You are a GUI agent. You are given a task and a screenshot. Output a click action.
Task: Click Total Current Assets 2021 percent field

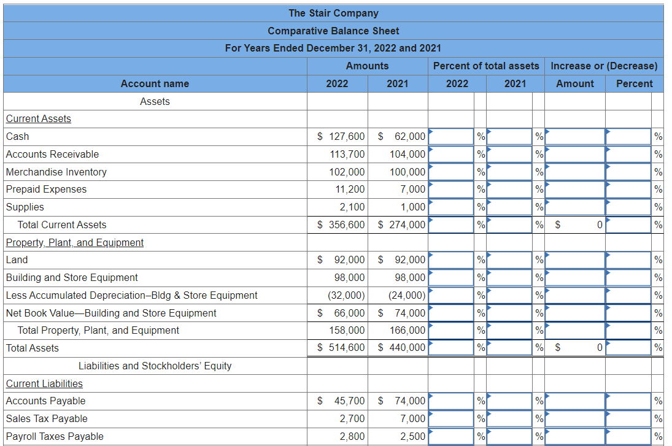[x=509, y=225]
